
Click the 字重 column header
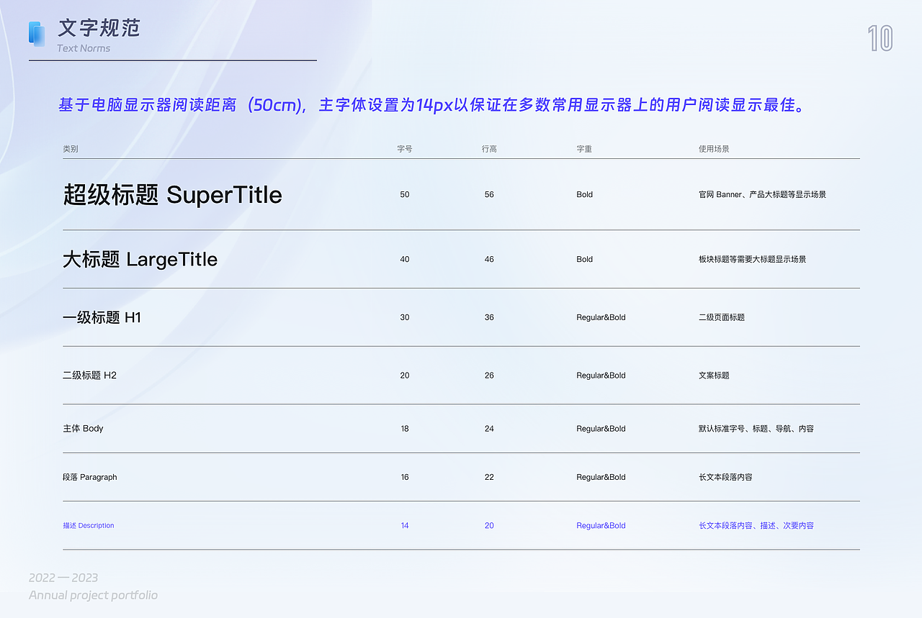click(584, 149)
